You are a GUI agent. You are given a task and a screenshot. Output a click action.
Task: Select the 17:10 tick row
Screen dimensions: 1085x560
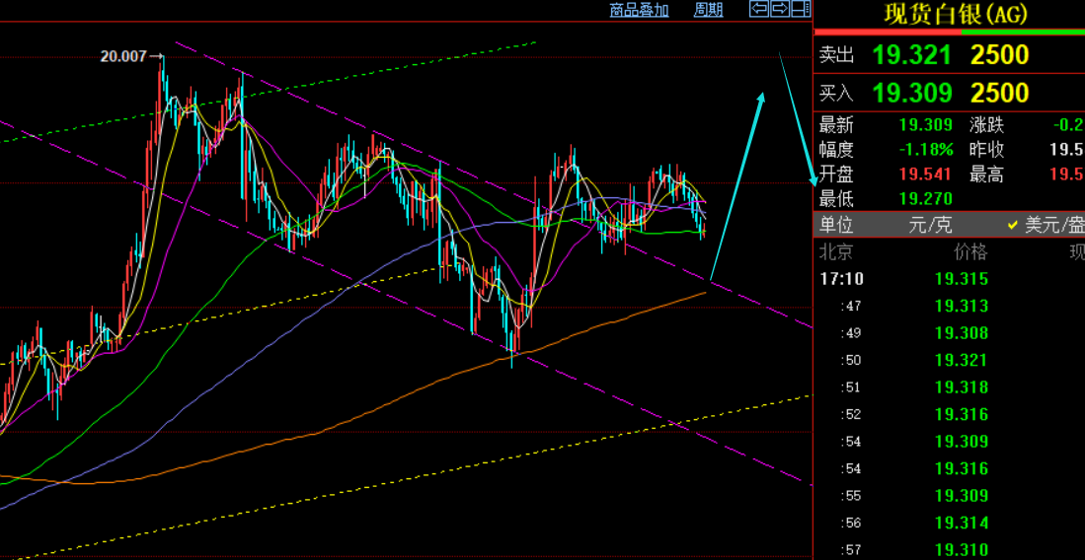click(950, 279)
